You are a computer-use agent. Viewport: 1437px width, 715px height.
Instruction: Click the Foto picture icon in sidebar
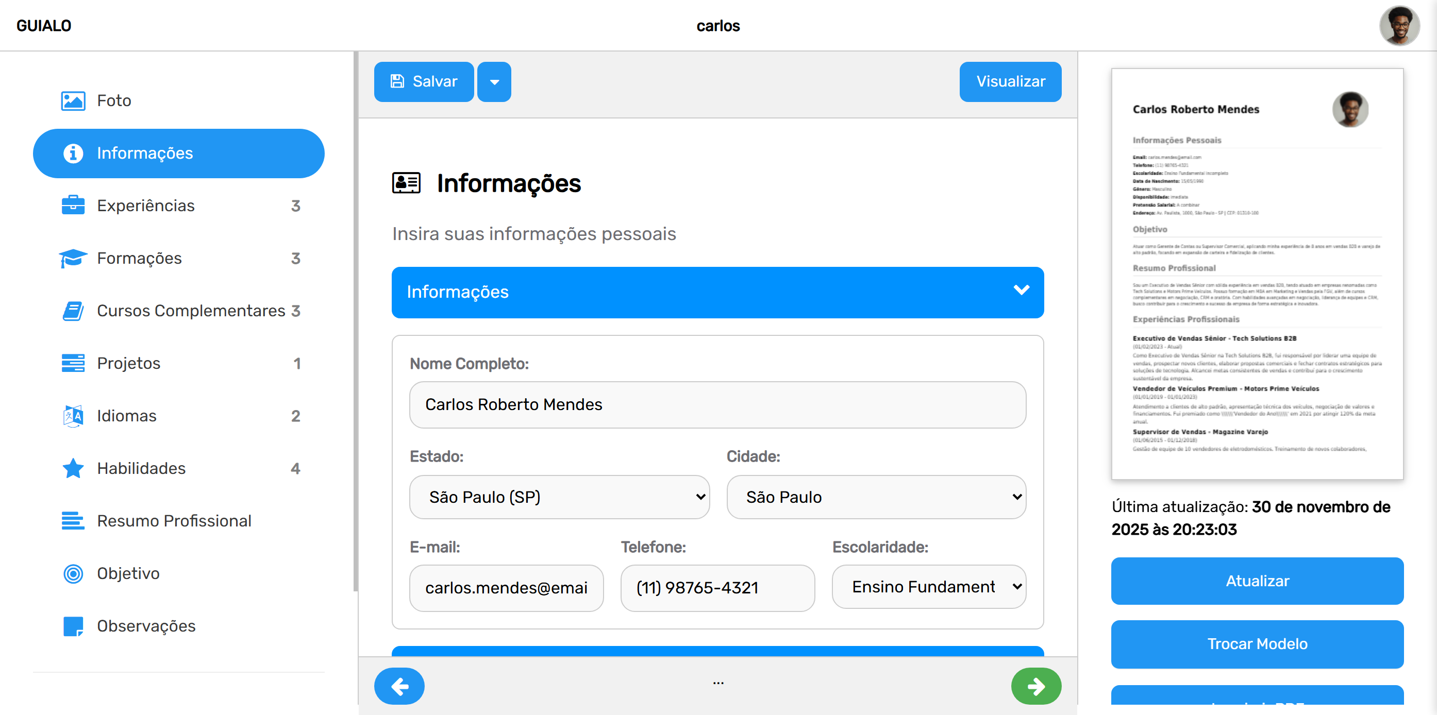coord(73,101)
